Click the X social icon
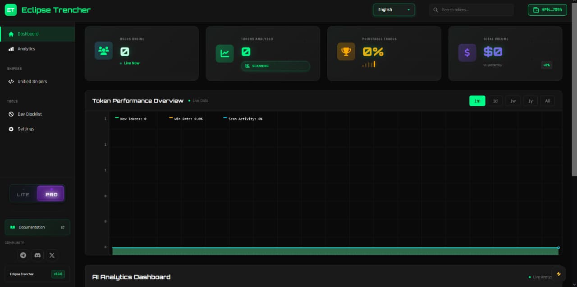This screenshot has width=577, height=287. point(52,255)
